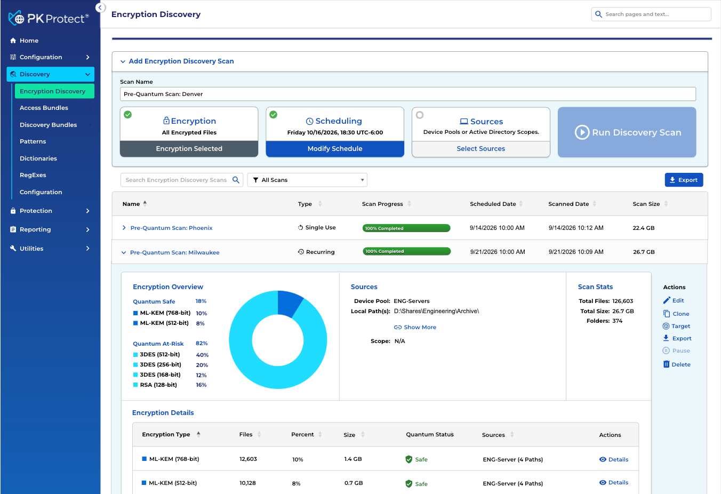Click the Target action icon
Screen dimensions: 721x494
tap(666, 326)
